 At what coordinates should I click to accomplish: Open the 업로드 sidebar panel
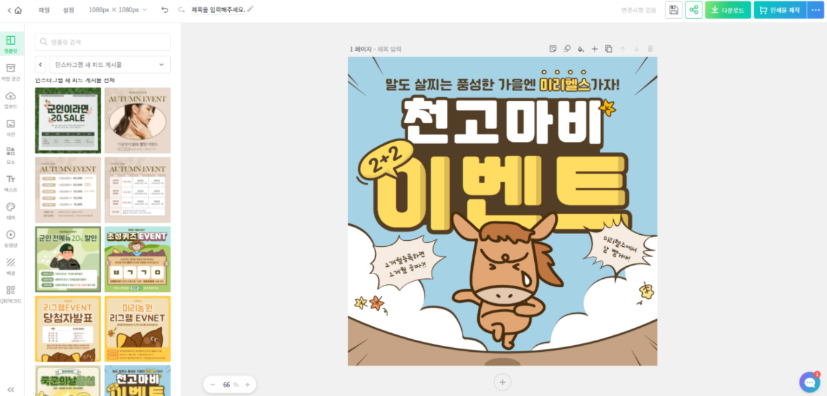(x=11, y=100)
